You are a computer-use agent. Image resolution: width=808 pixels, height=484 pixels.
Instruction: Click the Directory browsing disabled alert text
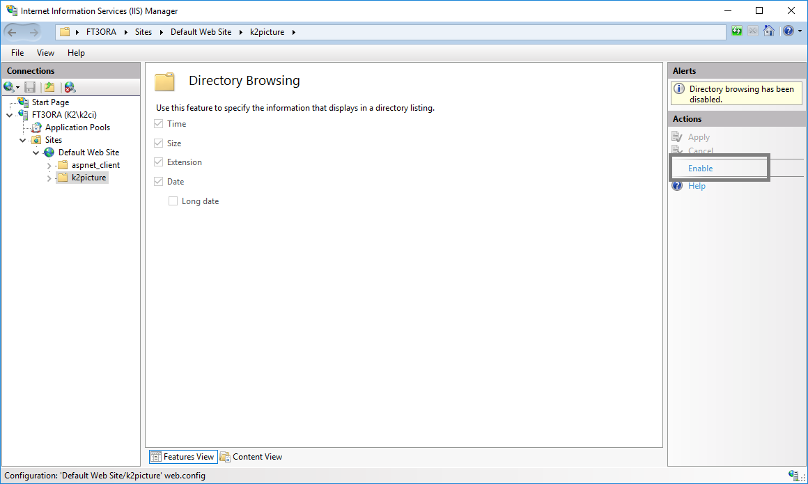point(742,94)
